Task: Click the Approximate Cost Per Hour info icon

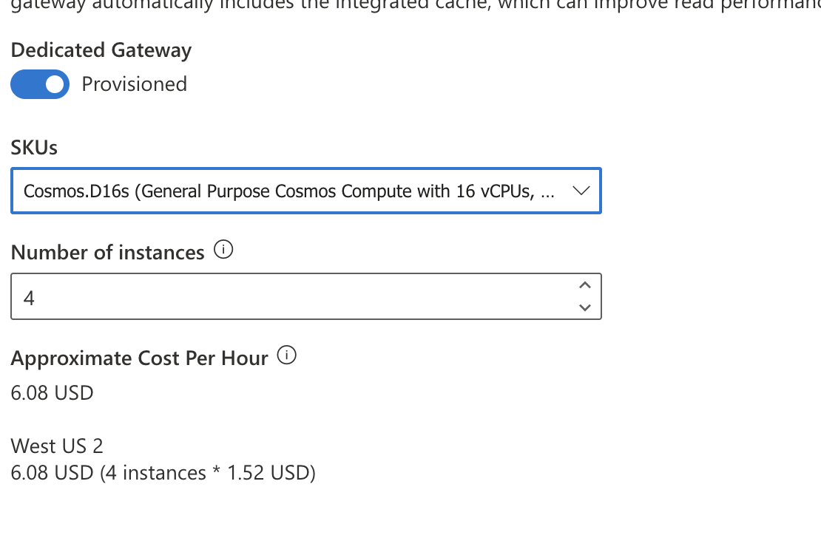Action: pyautogui.click(x=287, y=355)
